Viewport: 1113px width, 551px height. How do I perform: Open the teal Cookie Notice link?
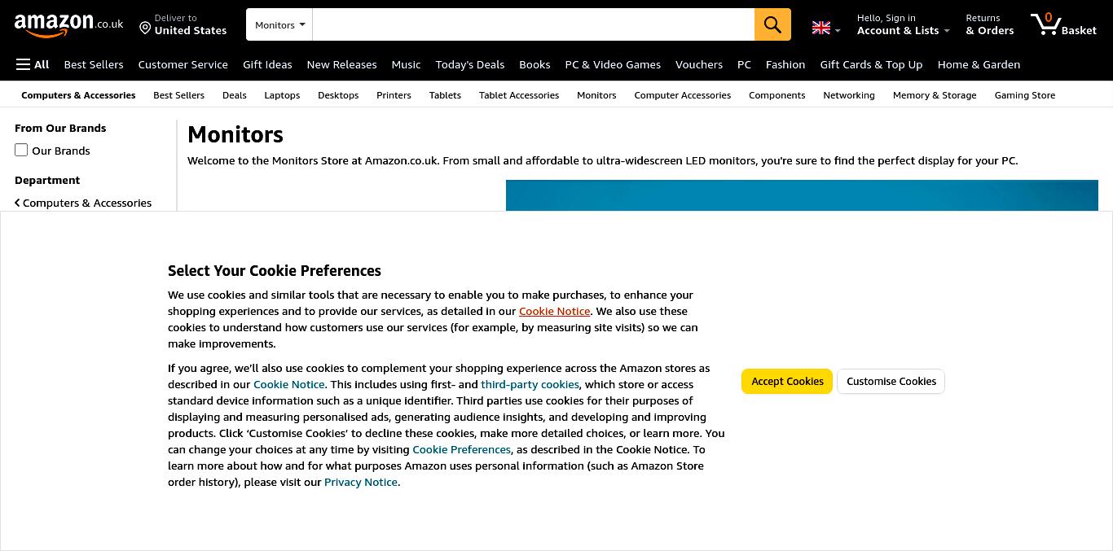pyautogui.click(x=288, y=384)
